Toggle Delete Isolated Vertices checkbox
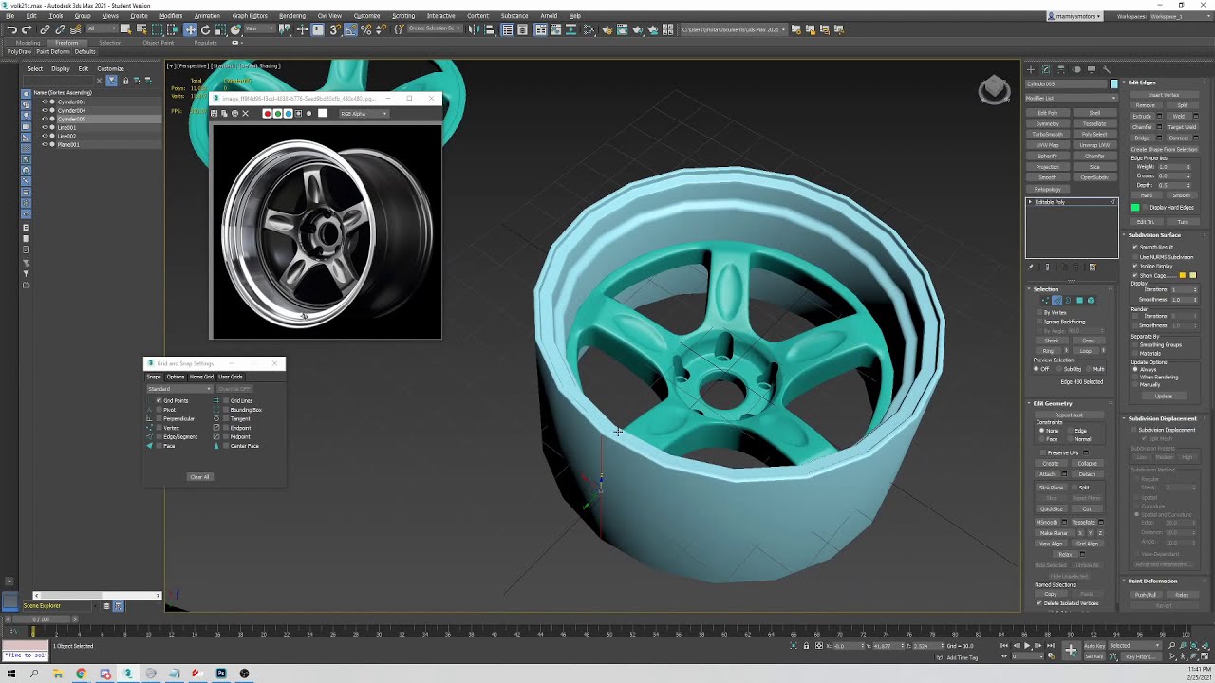The width and height of the screenshot is (1215, 683). (1039, 603)
